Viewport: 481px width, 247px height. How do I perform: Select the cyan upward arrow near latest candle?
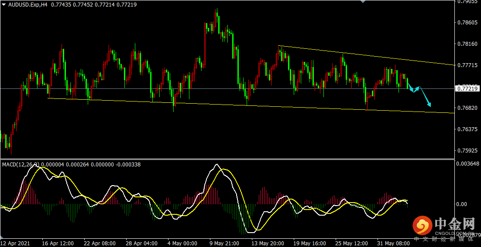point(417,88)
